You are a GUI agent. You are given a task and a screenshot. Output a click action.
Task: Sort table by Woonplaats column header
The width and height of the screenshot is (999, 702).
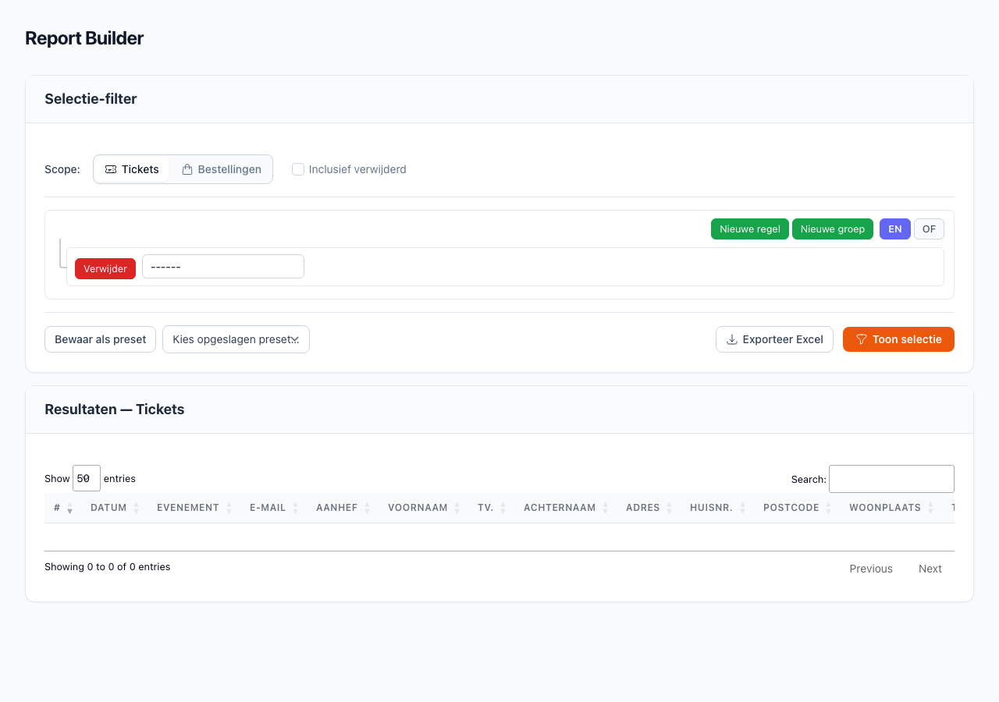885,508
